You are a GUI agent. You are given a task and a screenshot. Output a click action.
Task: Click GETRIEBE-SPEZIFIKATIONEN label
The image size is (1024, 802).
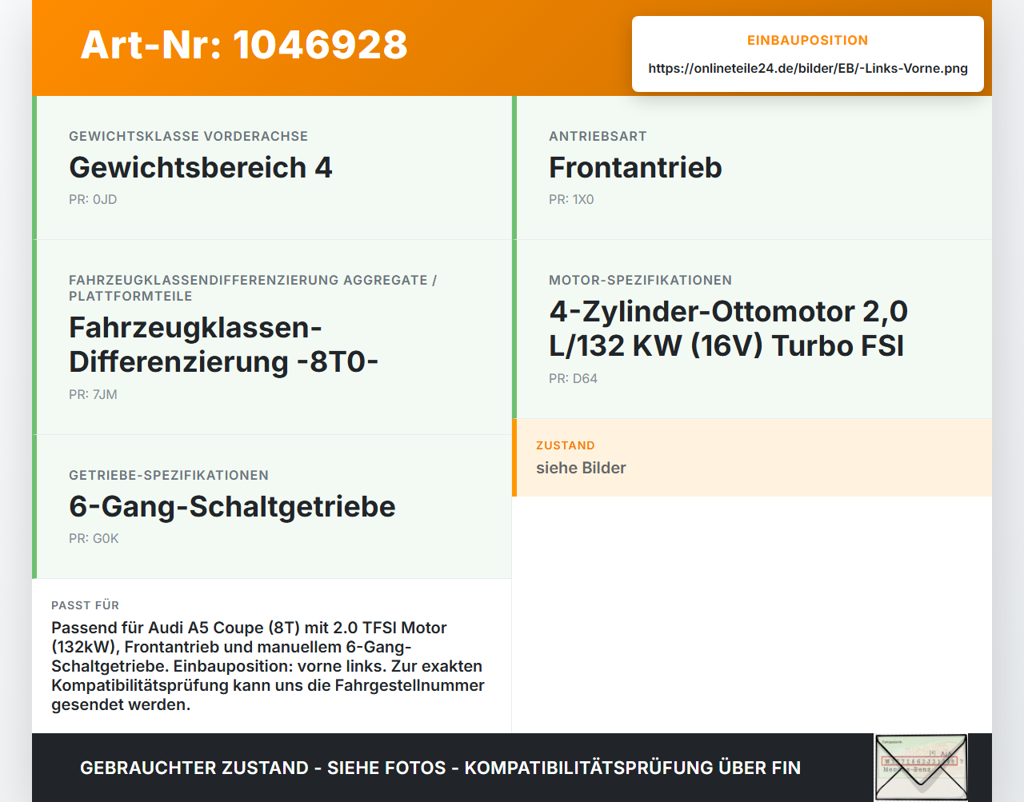point(169,475)
